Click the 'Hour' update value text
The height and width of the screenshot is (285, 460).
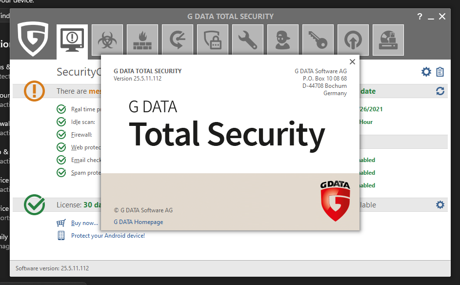pyautogui.click(x=366, y=122)
